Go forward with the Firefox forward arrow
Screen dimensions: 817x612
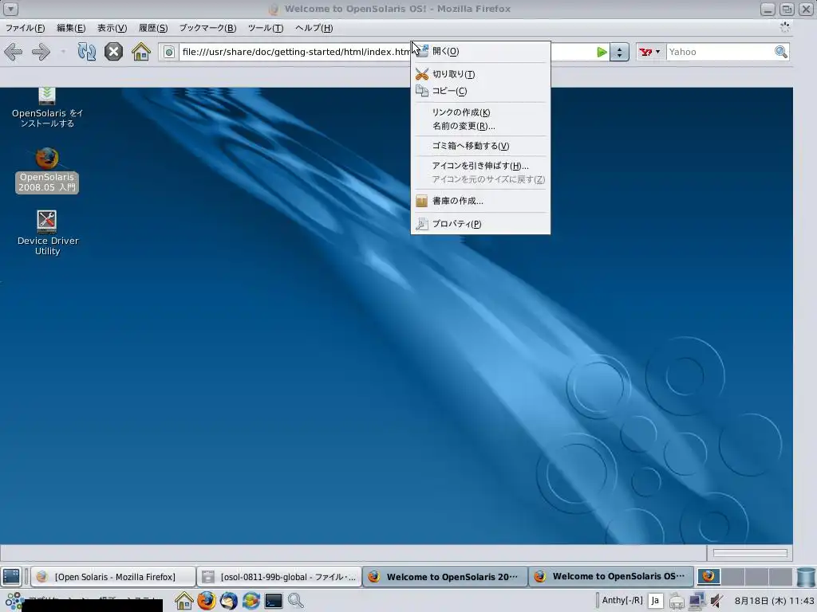(41, 52)
